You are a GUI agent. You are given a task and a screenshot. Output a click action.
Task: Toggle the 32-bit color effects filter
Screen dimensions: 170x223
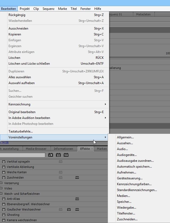pyautogui.click(x=58, y=155)
